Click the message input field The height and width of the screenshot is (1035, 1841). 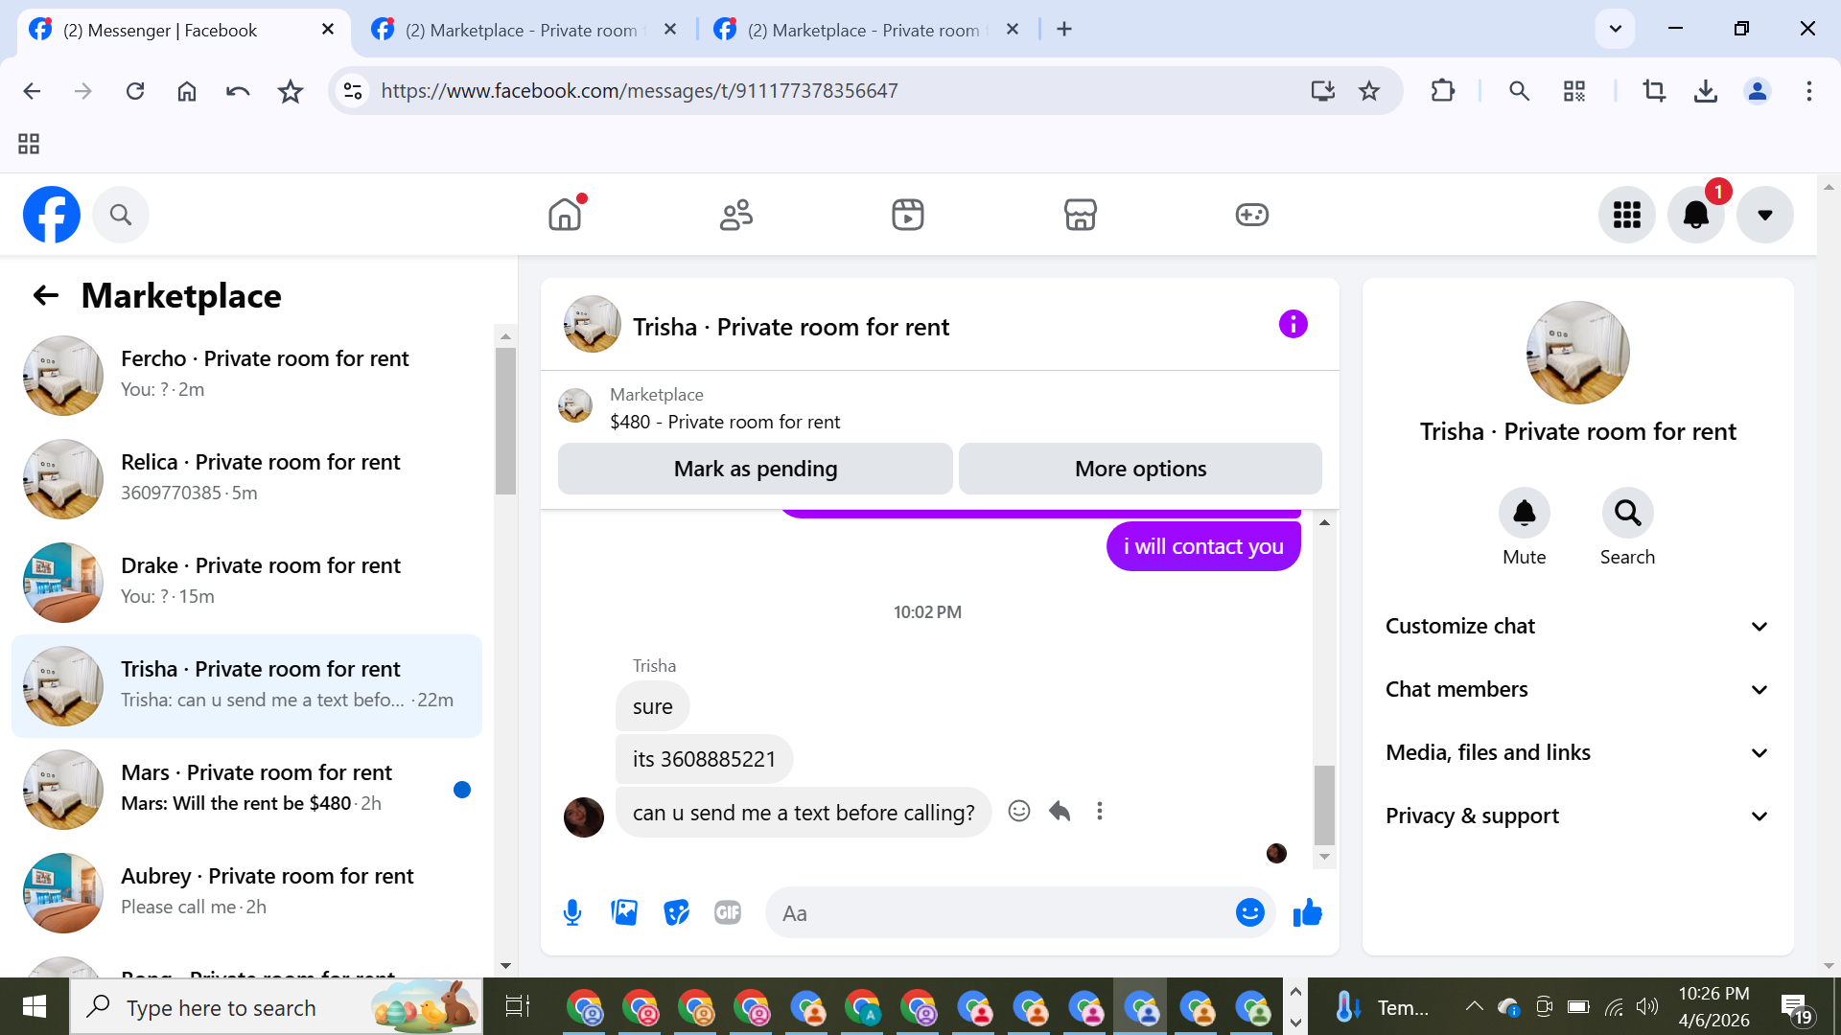click(1002, 913)
